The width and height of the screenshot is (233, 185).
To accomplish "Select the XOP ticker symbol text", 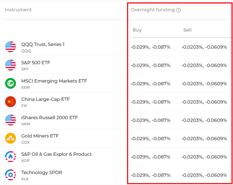I will click(25, 160).
